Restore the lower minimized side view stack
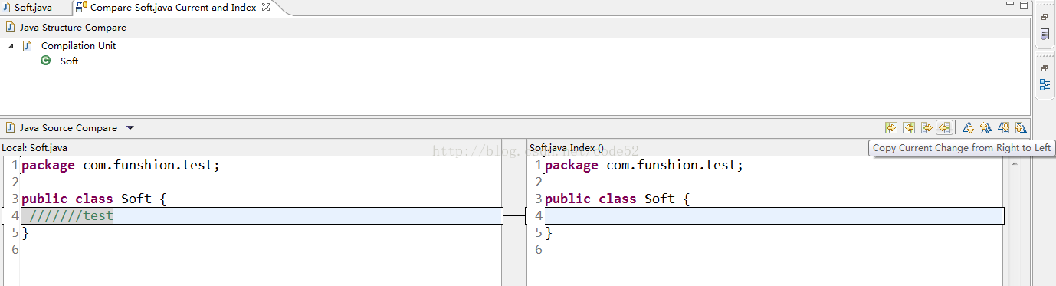The width and height of the screenshot is (1056, 286). [x=1045, y=67]
